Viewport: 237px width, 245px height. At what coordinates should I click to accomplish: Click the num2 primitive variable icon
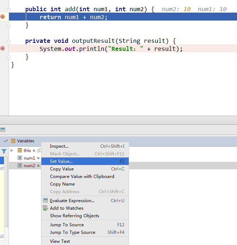[20, 165]
